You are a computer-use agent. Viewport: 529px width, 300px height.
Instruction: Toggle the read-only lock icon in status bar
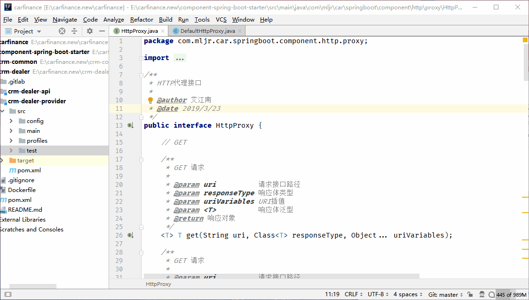click(x=471, y=294)
